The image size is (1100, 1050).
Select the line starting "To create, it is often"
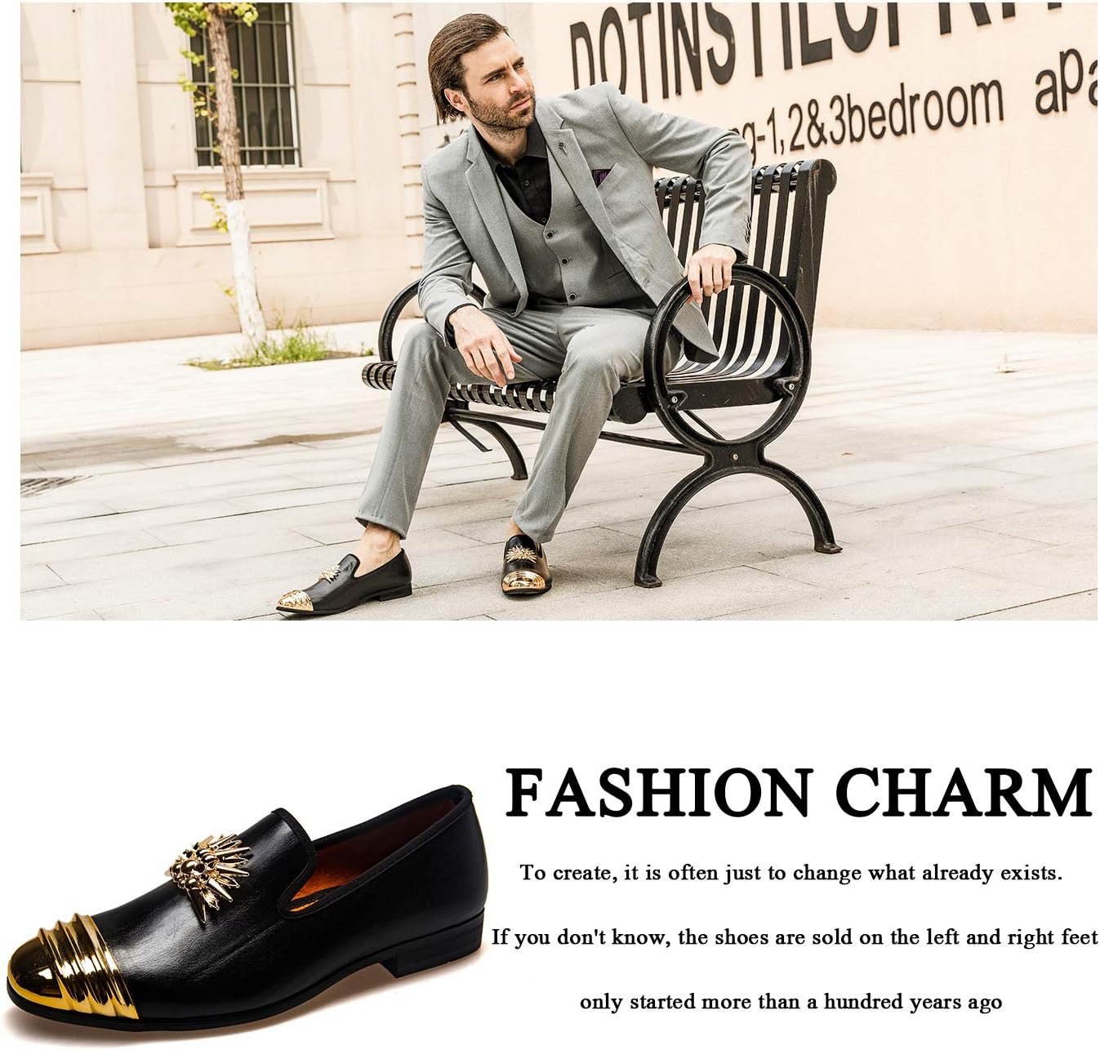point(791,874)
